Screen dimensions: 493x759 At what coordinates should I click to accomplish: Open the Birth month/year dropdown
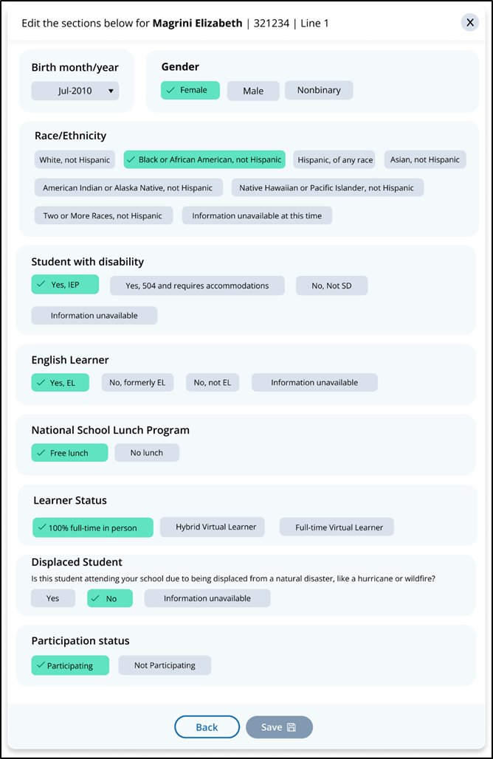[75, 91]
